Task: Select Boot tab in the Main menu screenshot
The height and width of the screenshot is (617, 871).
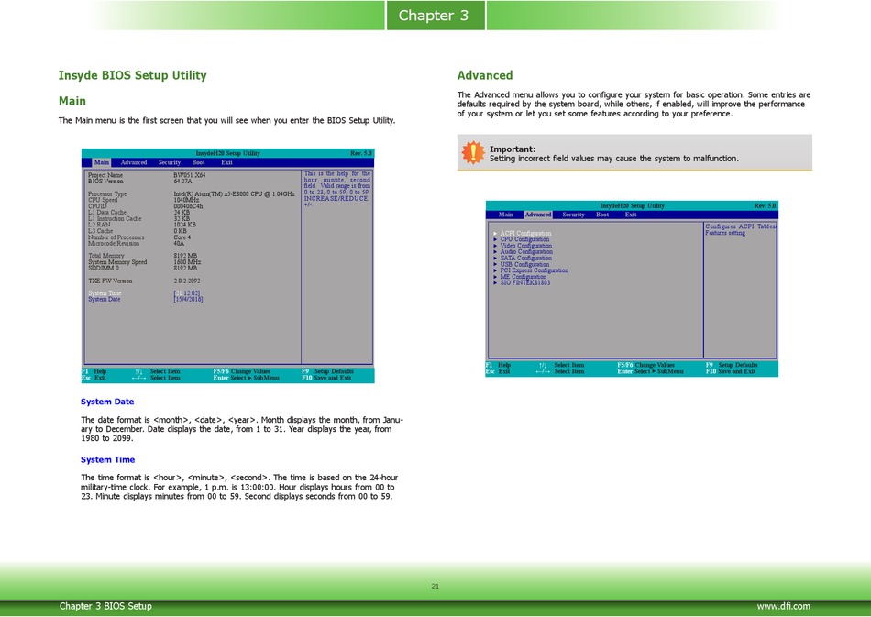Action: pos(198,162)
